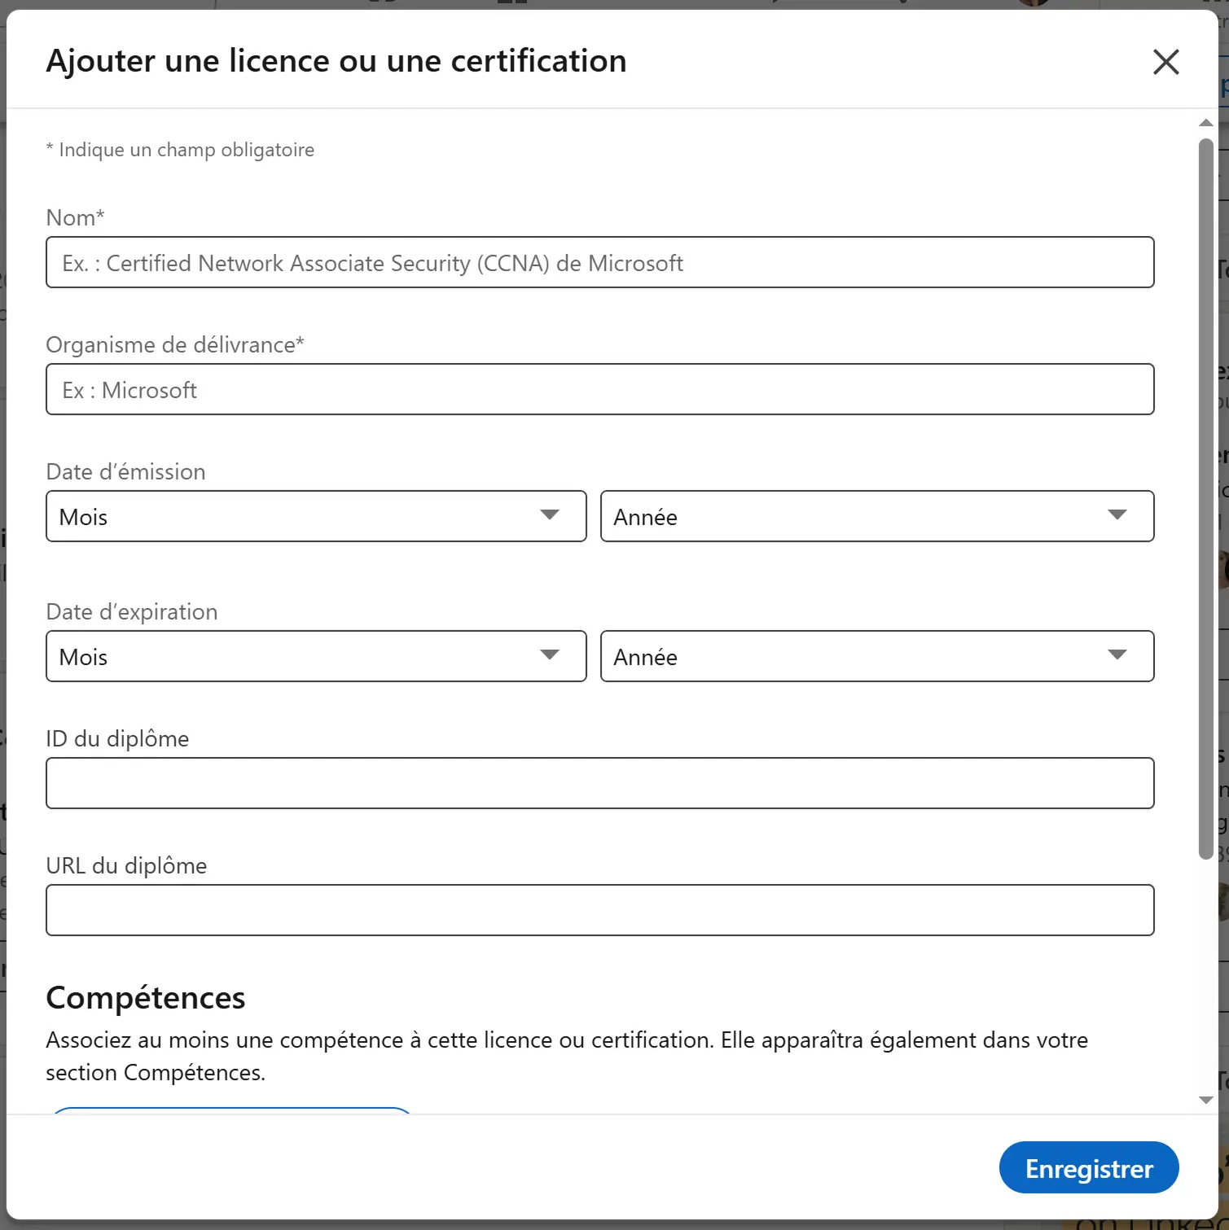Click the scrollbar up arrow icon
Viewport: 1229px width, 1230px height.
[1206, 123]
